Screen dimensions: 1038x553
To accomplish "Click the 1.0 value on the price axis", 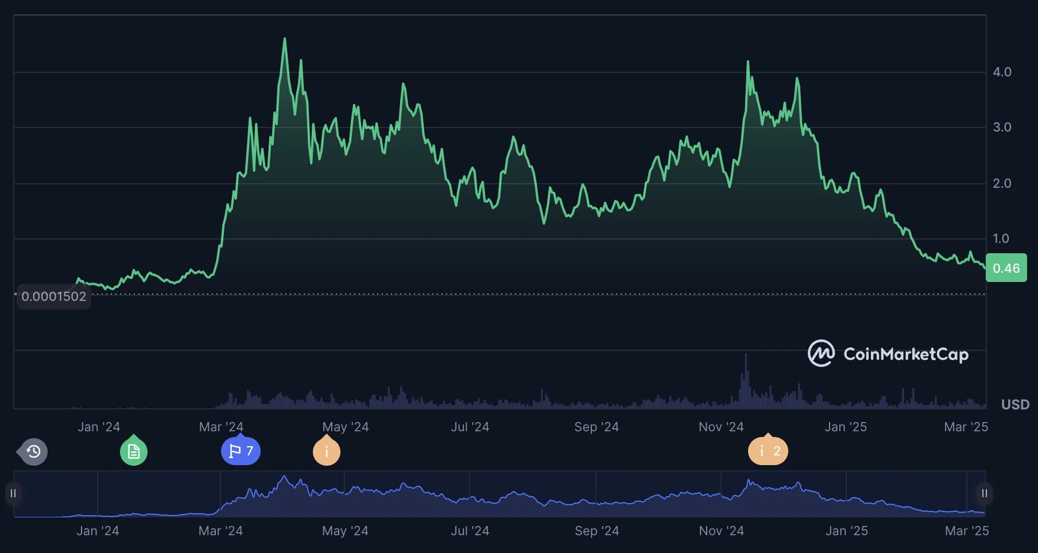I will (1001, 238).
